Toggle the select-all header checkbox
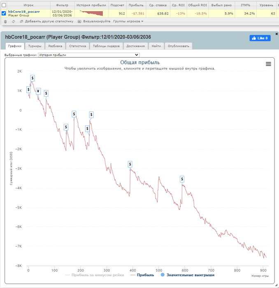Screen dimensions: 279x288 (4, 5)
